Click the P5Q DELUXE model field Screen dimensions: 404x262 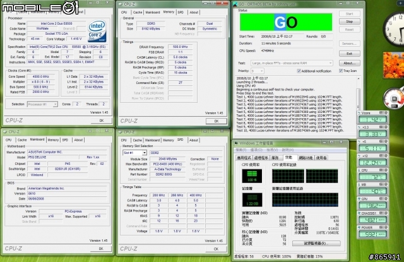click(53, 157)
